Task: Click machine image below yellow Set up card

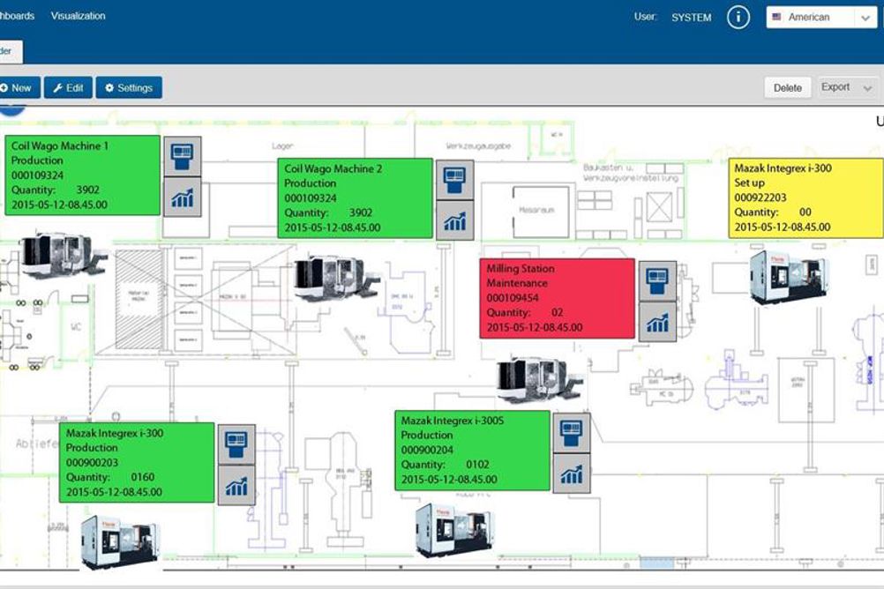Action: pos(790,278)
